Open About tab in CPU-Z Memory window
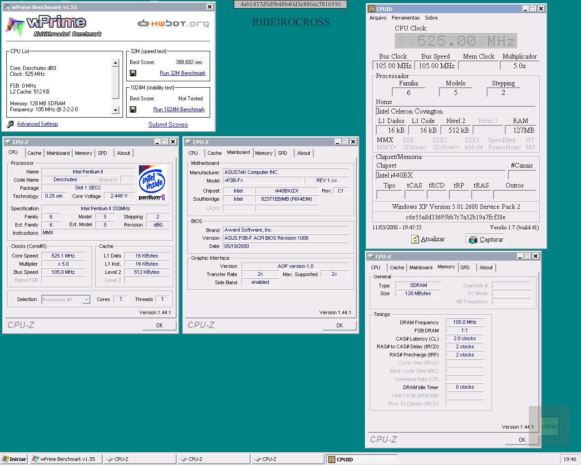This screenshot has width=581, height=465. click(x=486, y=267)
